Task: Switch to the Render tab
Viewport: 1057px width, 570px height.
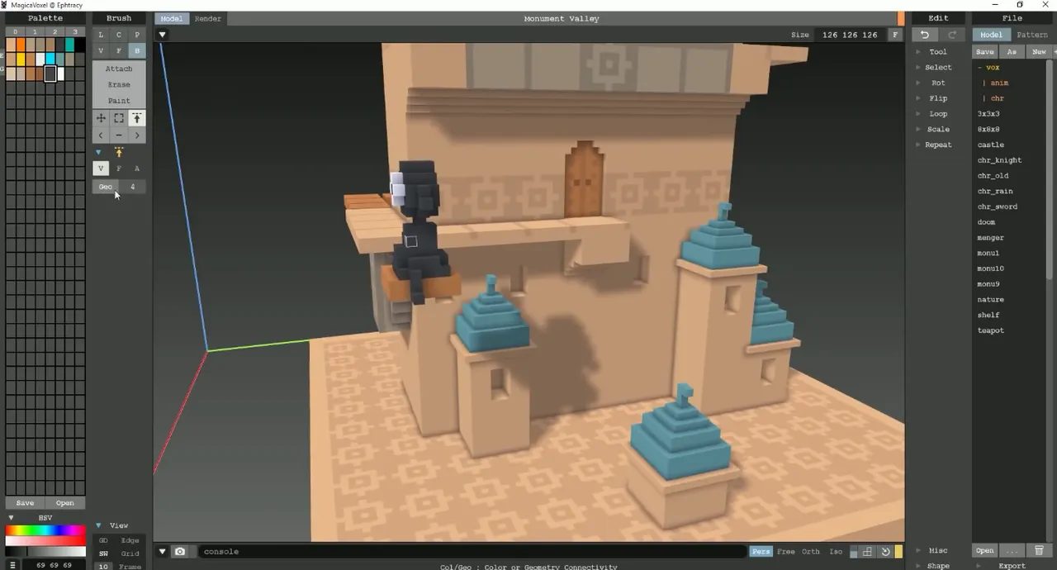Action: pyautogui.click(x=208, y=19)
